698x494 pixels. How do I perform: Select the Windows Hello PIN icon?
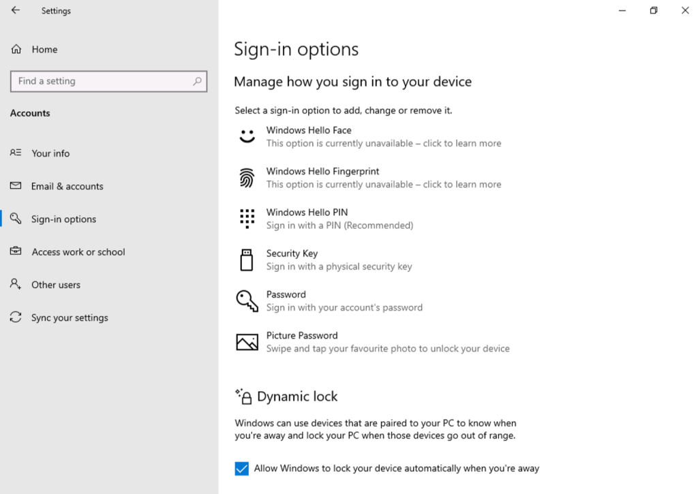(246, 218)
